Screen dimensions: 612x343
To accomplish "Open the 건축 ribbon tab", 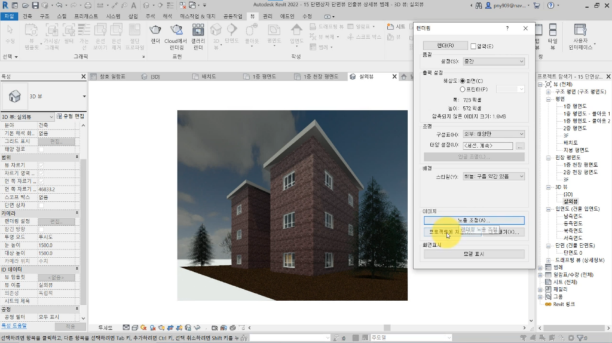I will 27,16.
